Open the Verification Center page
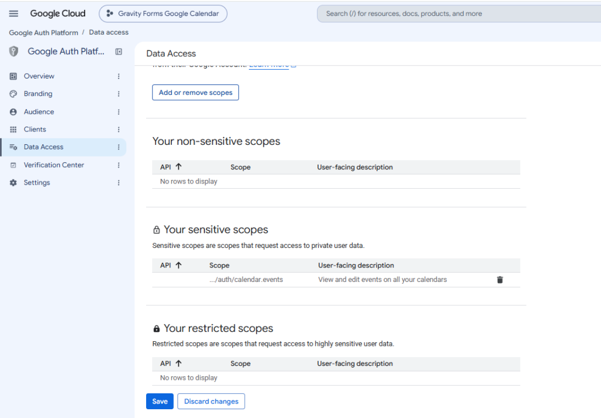The image size is (601, 418). click(53, 165)
